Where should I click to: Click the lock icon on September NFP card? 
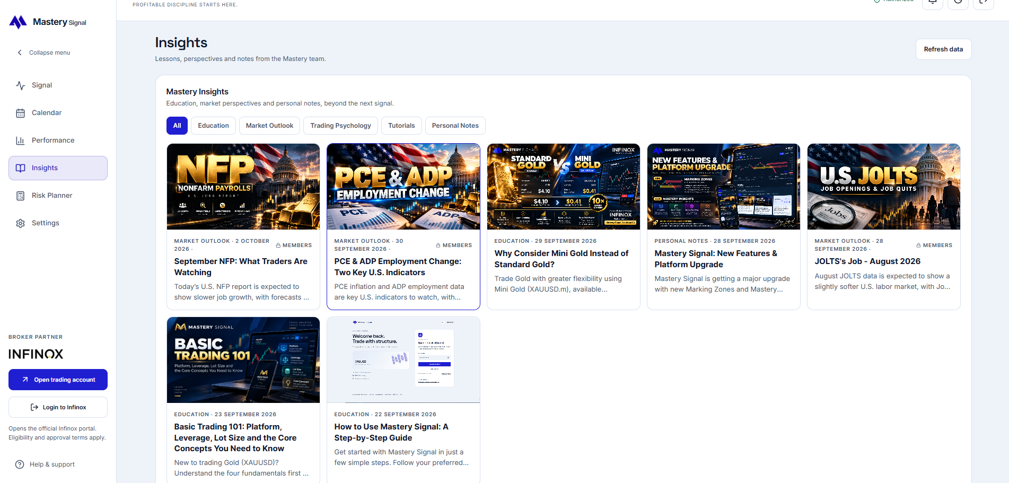(278, 245)
